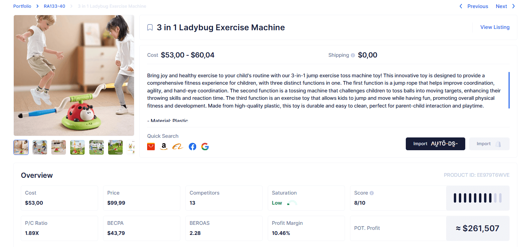Open Portfolio breadcrumb
Viewport: 519px width, 247px height.
[22, 6]
